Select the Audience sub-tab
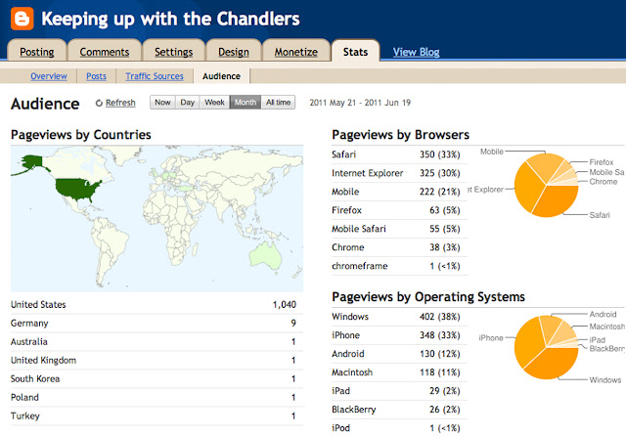The width and height of the screenshot is (626, 437). point(222,76)
